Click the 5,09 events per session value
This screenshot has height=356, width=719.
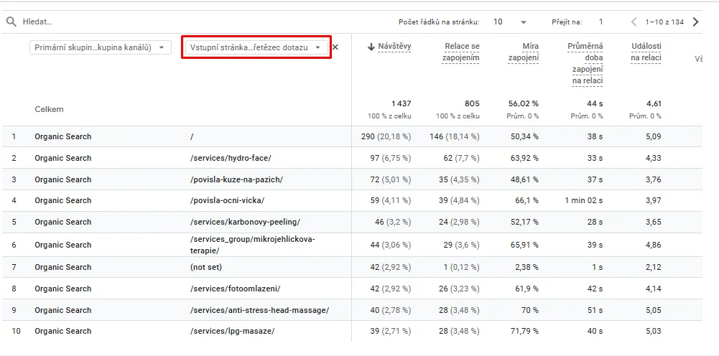point(654,136)
